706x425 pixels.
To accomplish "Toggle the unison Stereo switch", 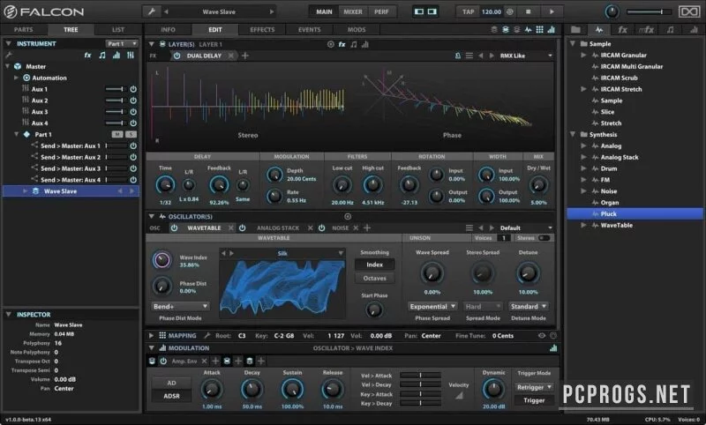I will pos(544,238).
